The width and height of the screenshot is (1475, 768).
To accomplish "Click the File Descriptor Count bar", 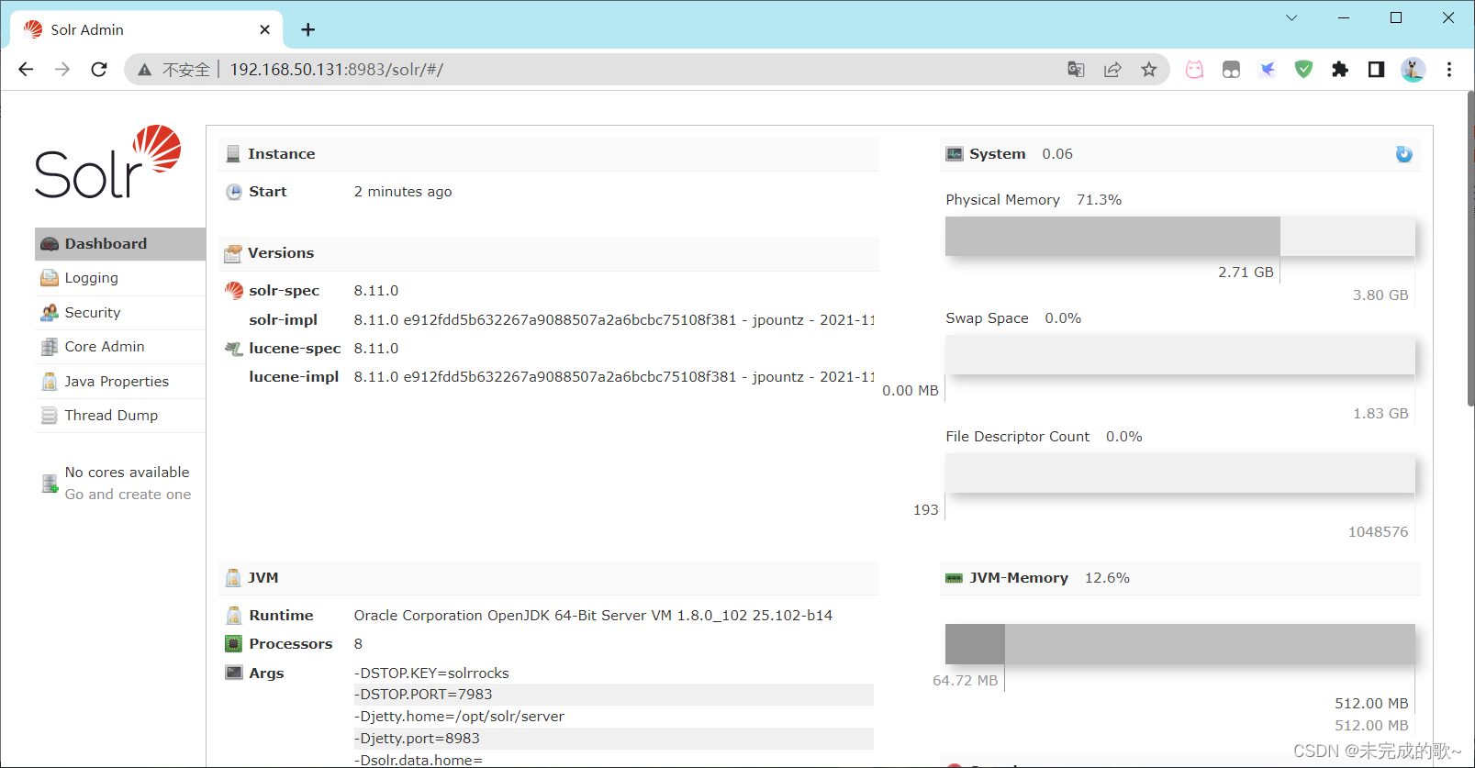I will tap(1180, 473).
